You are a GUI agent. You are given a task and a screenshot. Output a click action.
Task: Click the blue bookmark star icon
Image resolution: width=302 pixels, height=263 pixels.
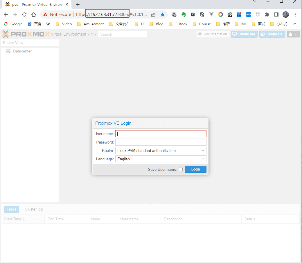pos(163,14)
